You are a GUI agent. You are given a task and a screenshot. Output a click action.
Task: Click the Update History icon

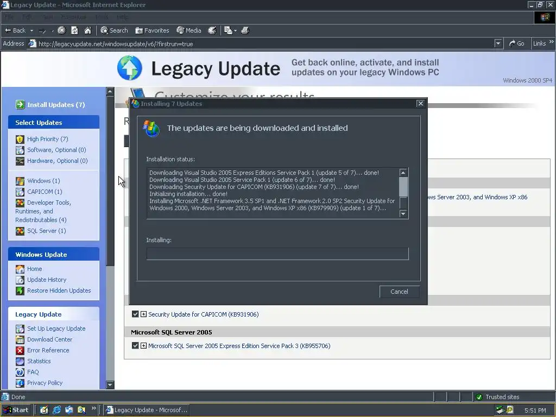point(20,280)
